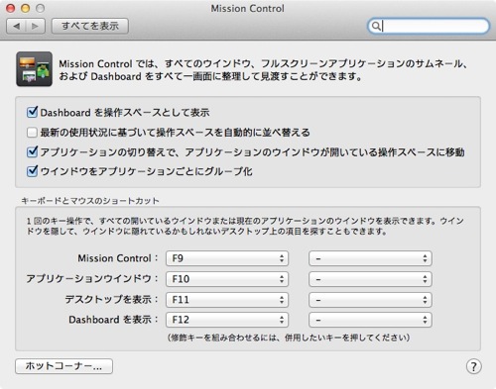Enable 最新の使用状況に基づいて操作スペースを自動的に並べ替える checkbox

(x=32, y=133)
